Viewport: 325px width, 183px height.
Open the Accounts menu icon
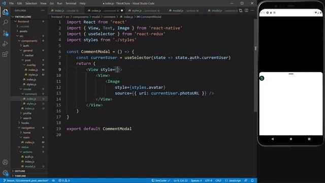coord(5,162)
